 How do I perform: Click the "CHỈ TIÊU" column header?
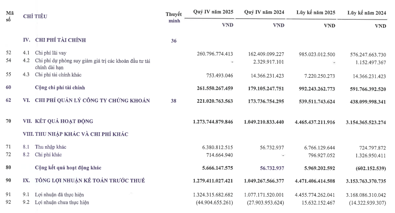pos(35,16)
